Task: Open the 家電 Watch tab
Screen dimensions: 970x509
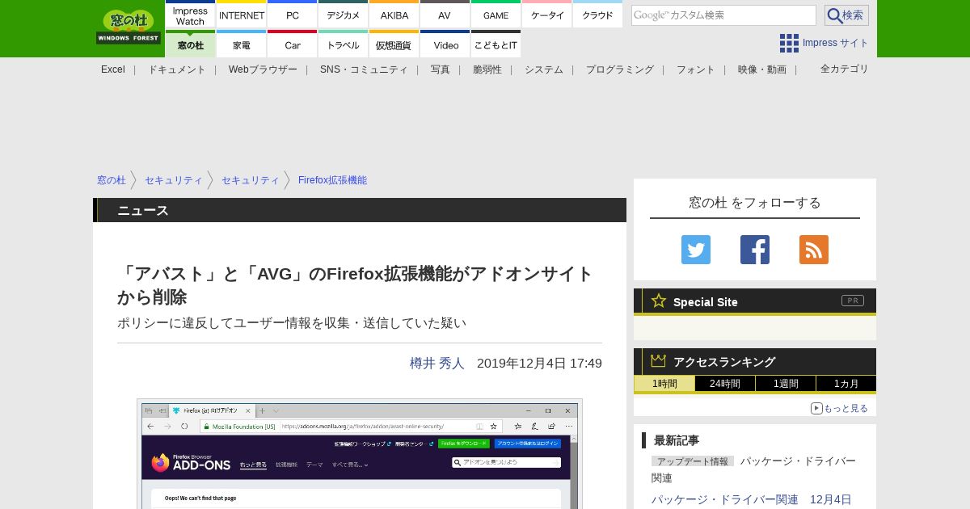Action: [x=242, y=44]
